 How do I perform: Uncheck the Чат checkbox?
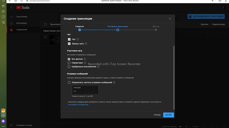point(69,39)
